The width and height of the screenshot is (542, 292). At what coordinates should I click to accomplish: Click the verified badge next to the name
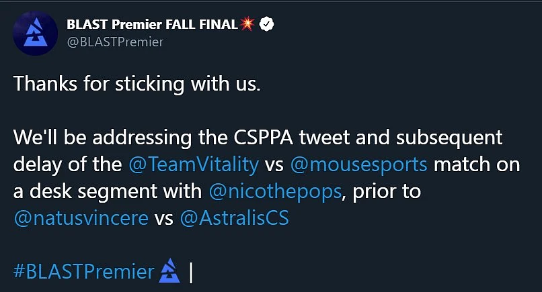click(266, 24)
